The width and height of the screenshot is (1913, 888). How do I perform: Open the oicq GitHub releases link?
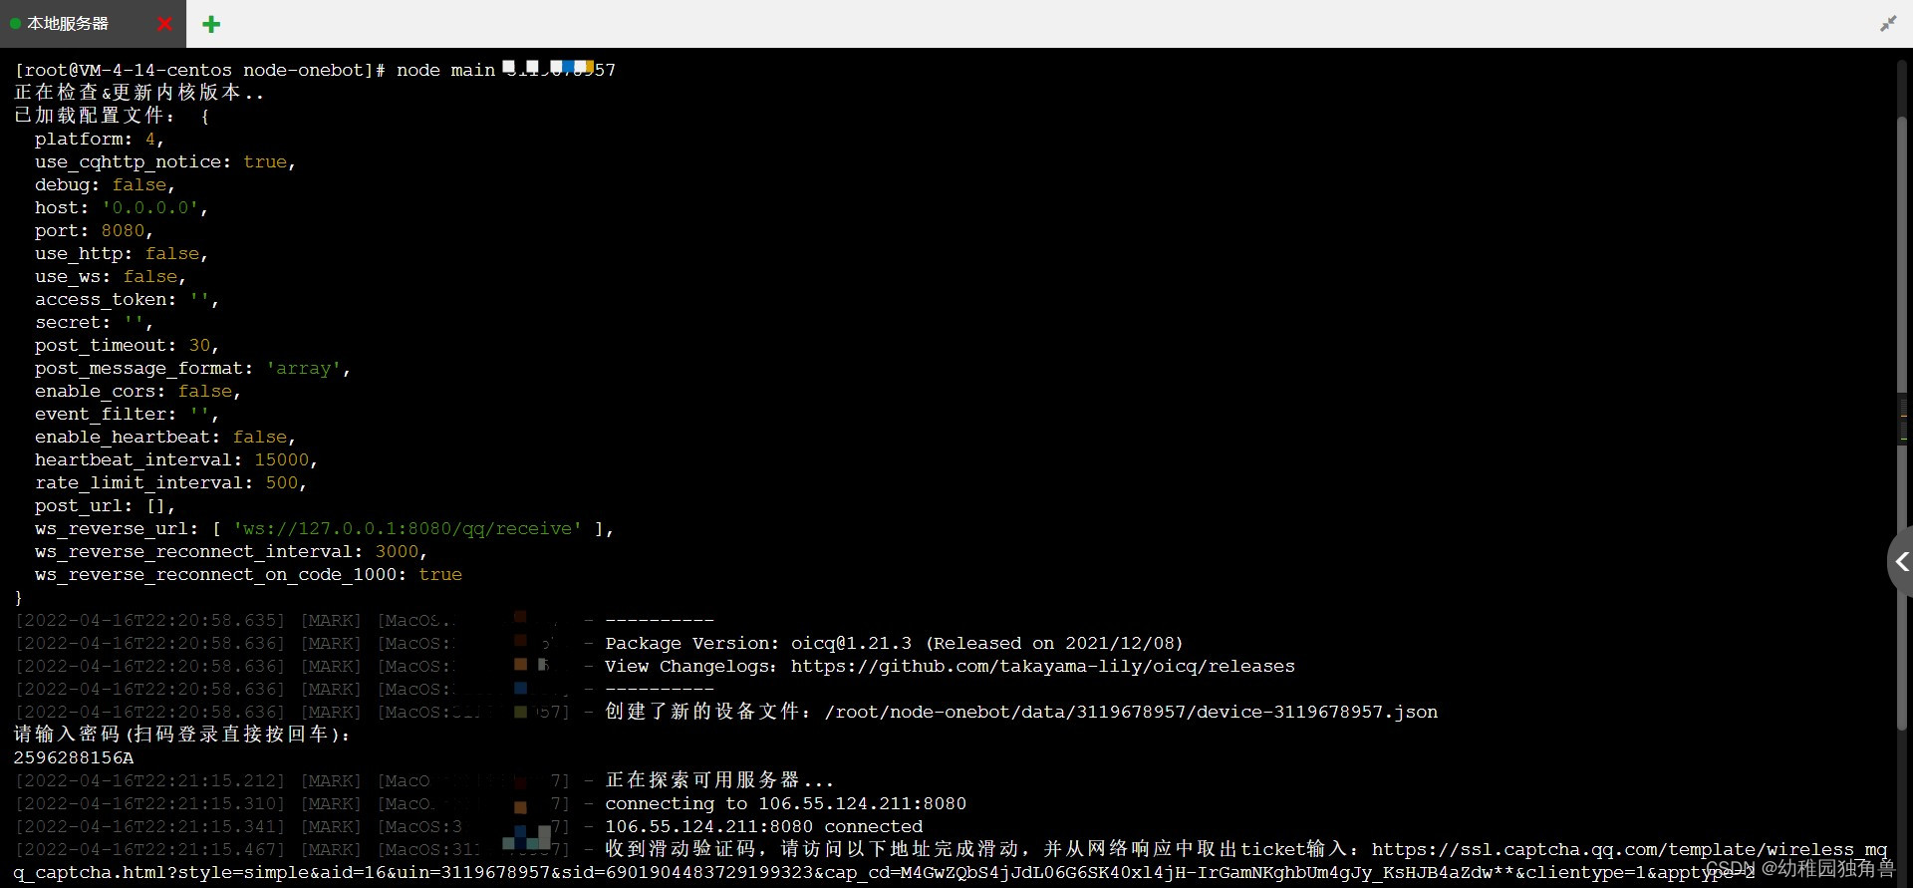pos(1042,667)
